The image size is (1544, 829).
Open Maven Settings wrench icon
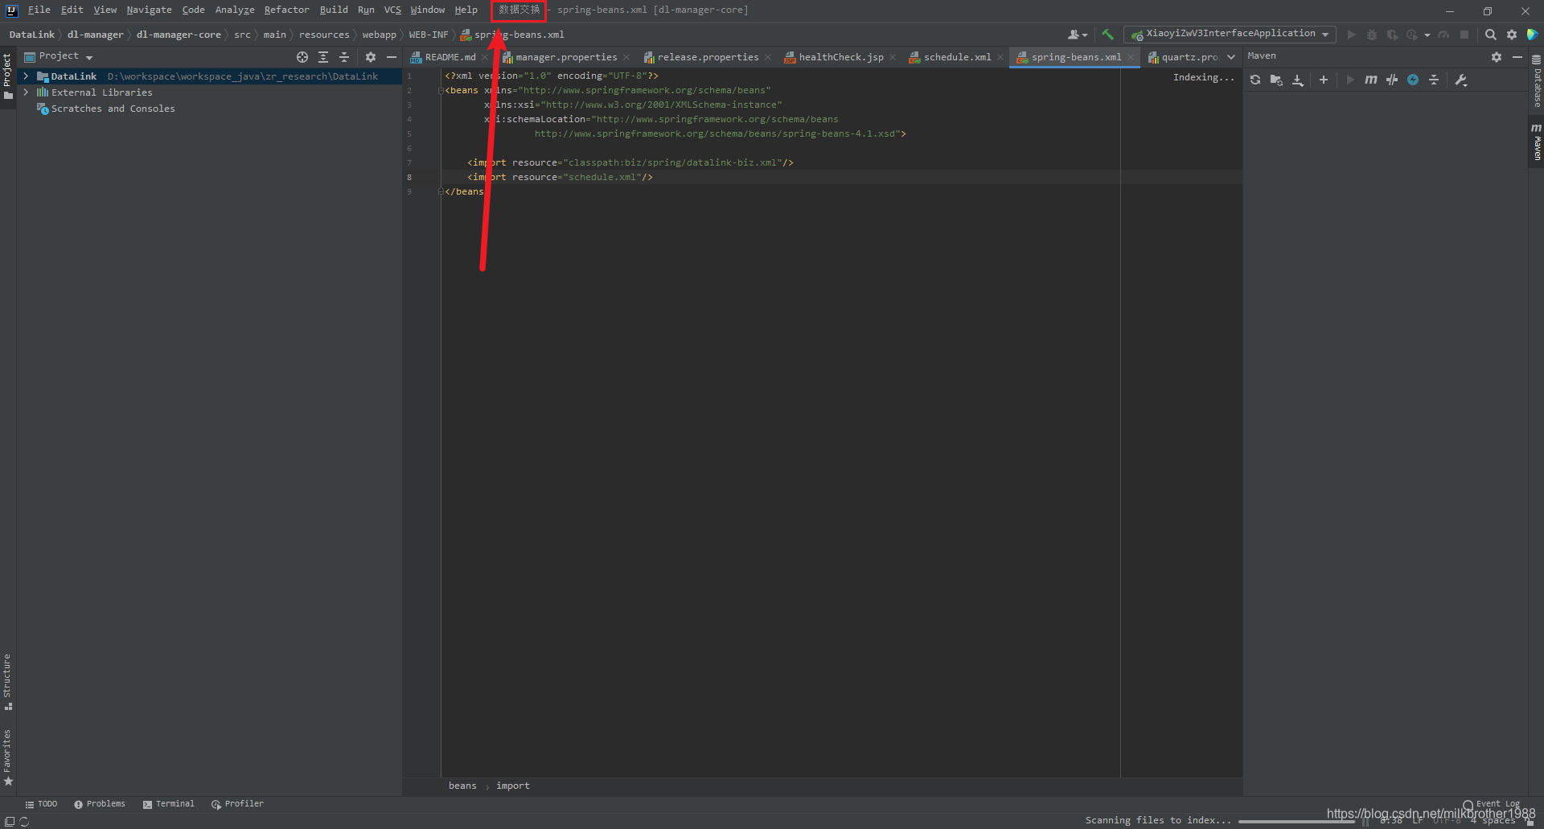[1461, 80]
